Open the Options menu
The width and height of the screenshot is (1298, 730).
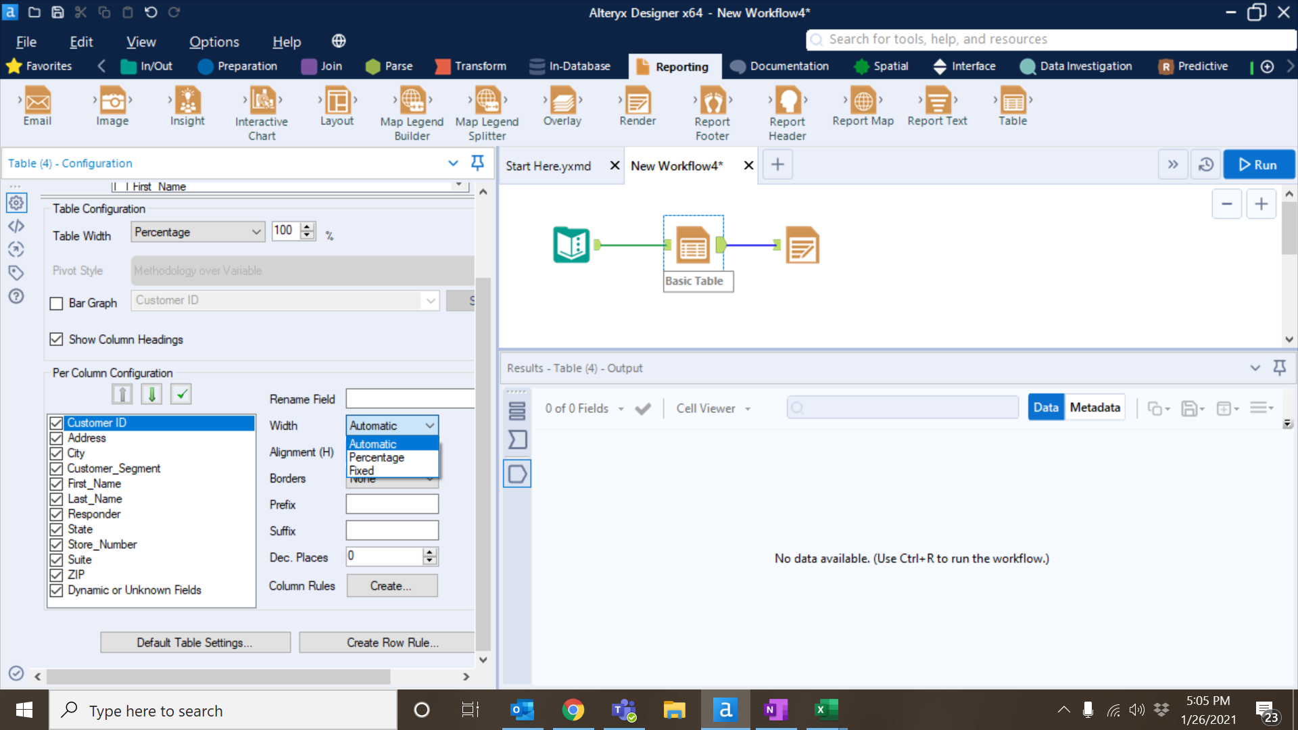[214, 42]
